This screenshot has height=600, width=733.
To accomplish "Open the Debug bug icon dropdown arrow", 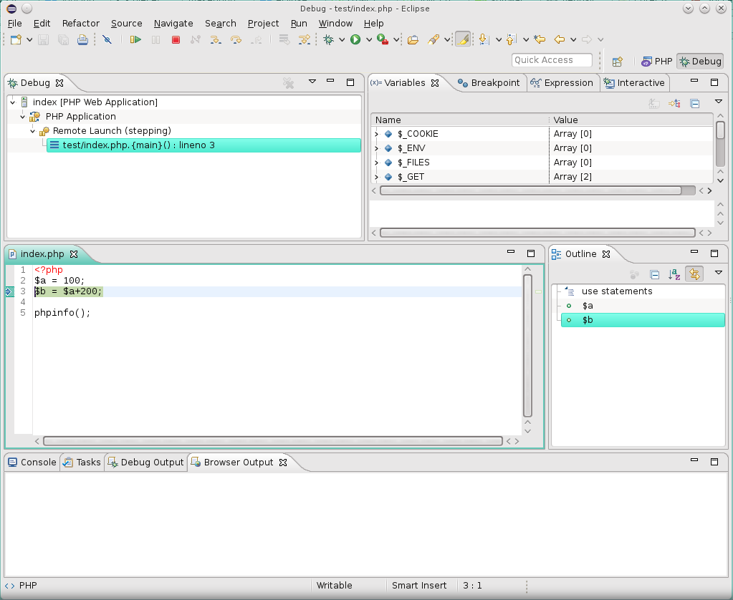I will click(x=342, y=40).
